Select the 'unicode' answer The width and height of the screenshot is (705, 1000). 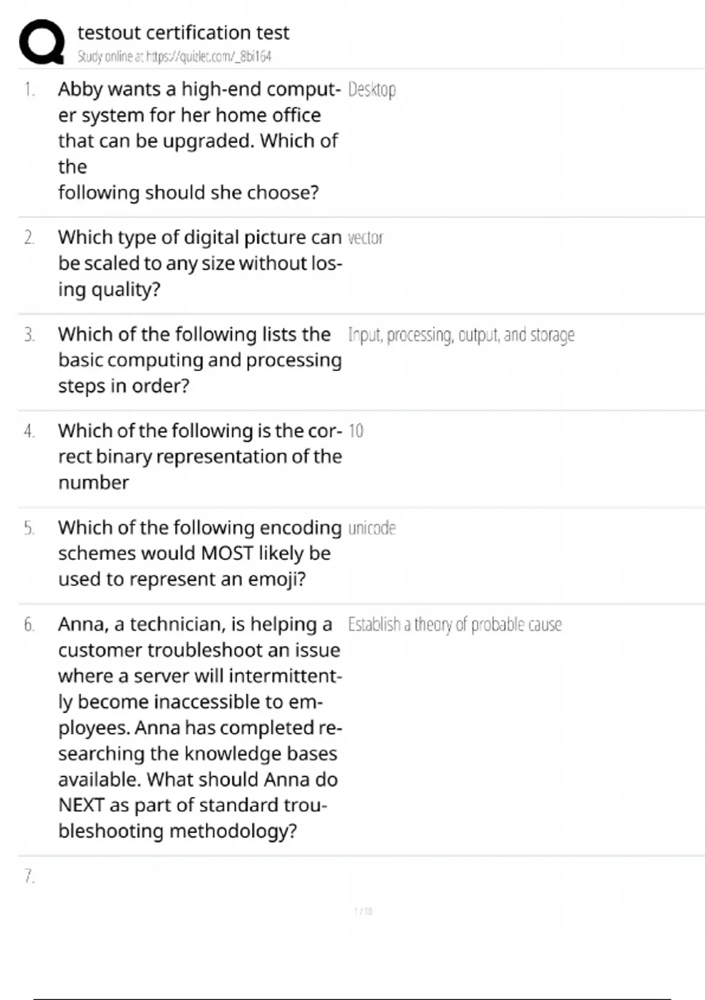[372, 528]
